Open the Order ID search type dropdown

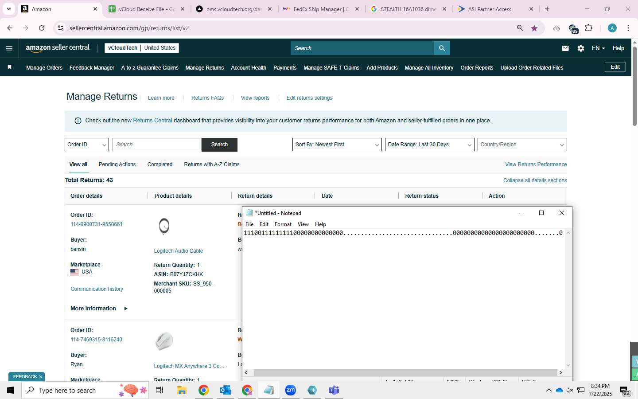pos(87,145)
